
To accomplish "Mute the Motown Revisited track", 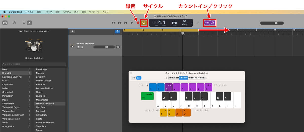I will [x=78, y=47].
